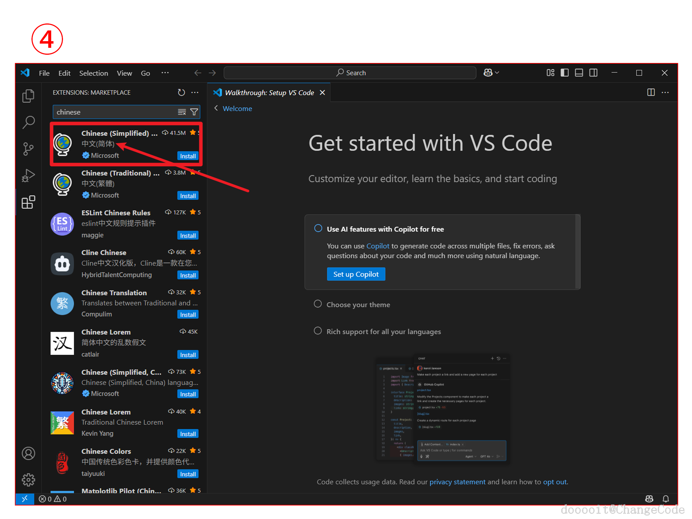Refresh the extensions marketplace list

tap(181, 92)
